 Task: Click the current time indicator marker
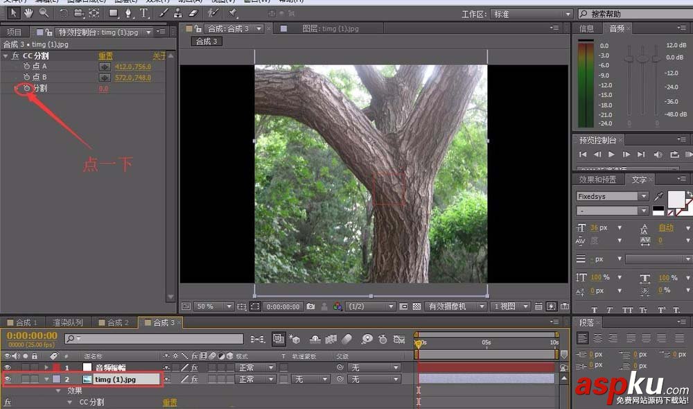418,343
